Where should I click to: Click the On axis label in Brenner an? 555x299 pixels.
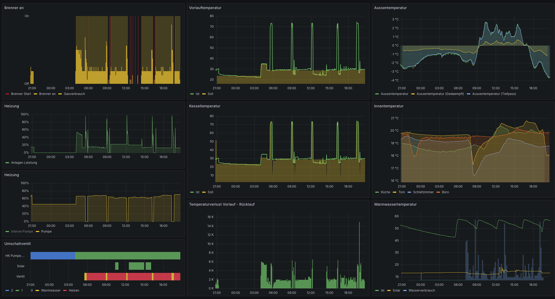[27, 16]
